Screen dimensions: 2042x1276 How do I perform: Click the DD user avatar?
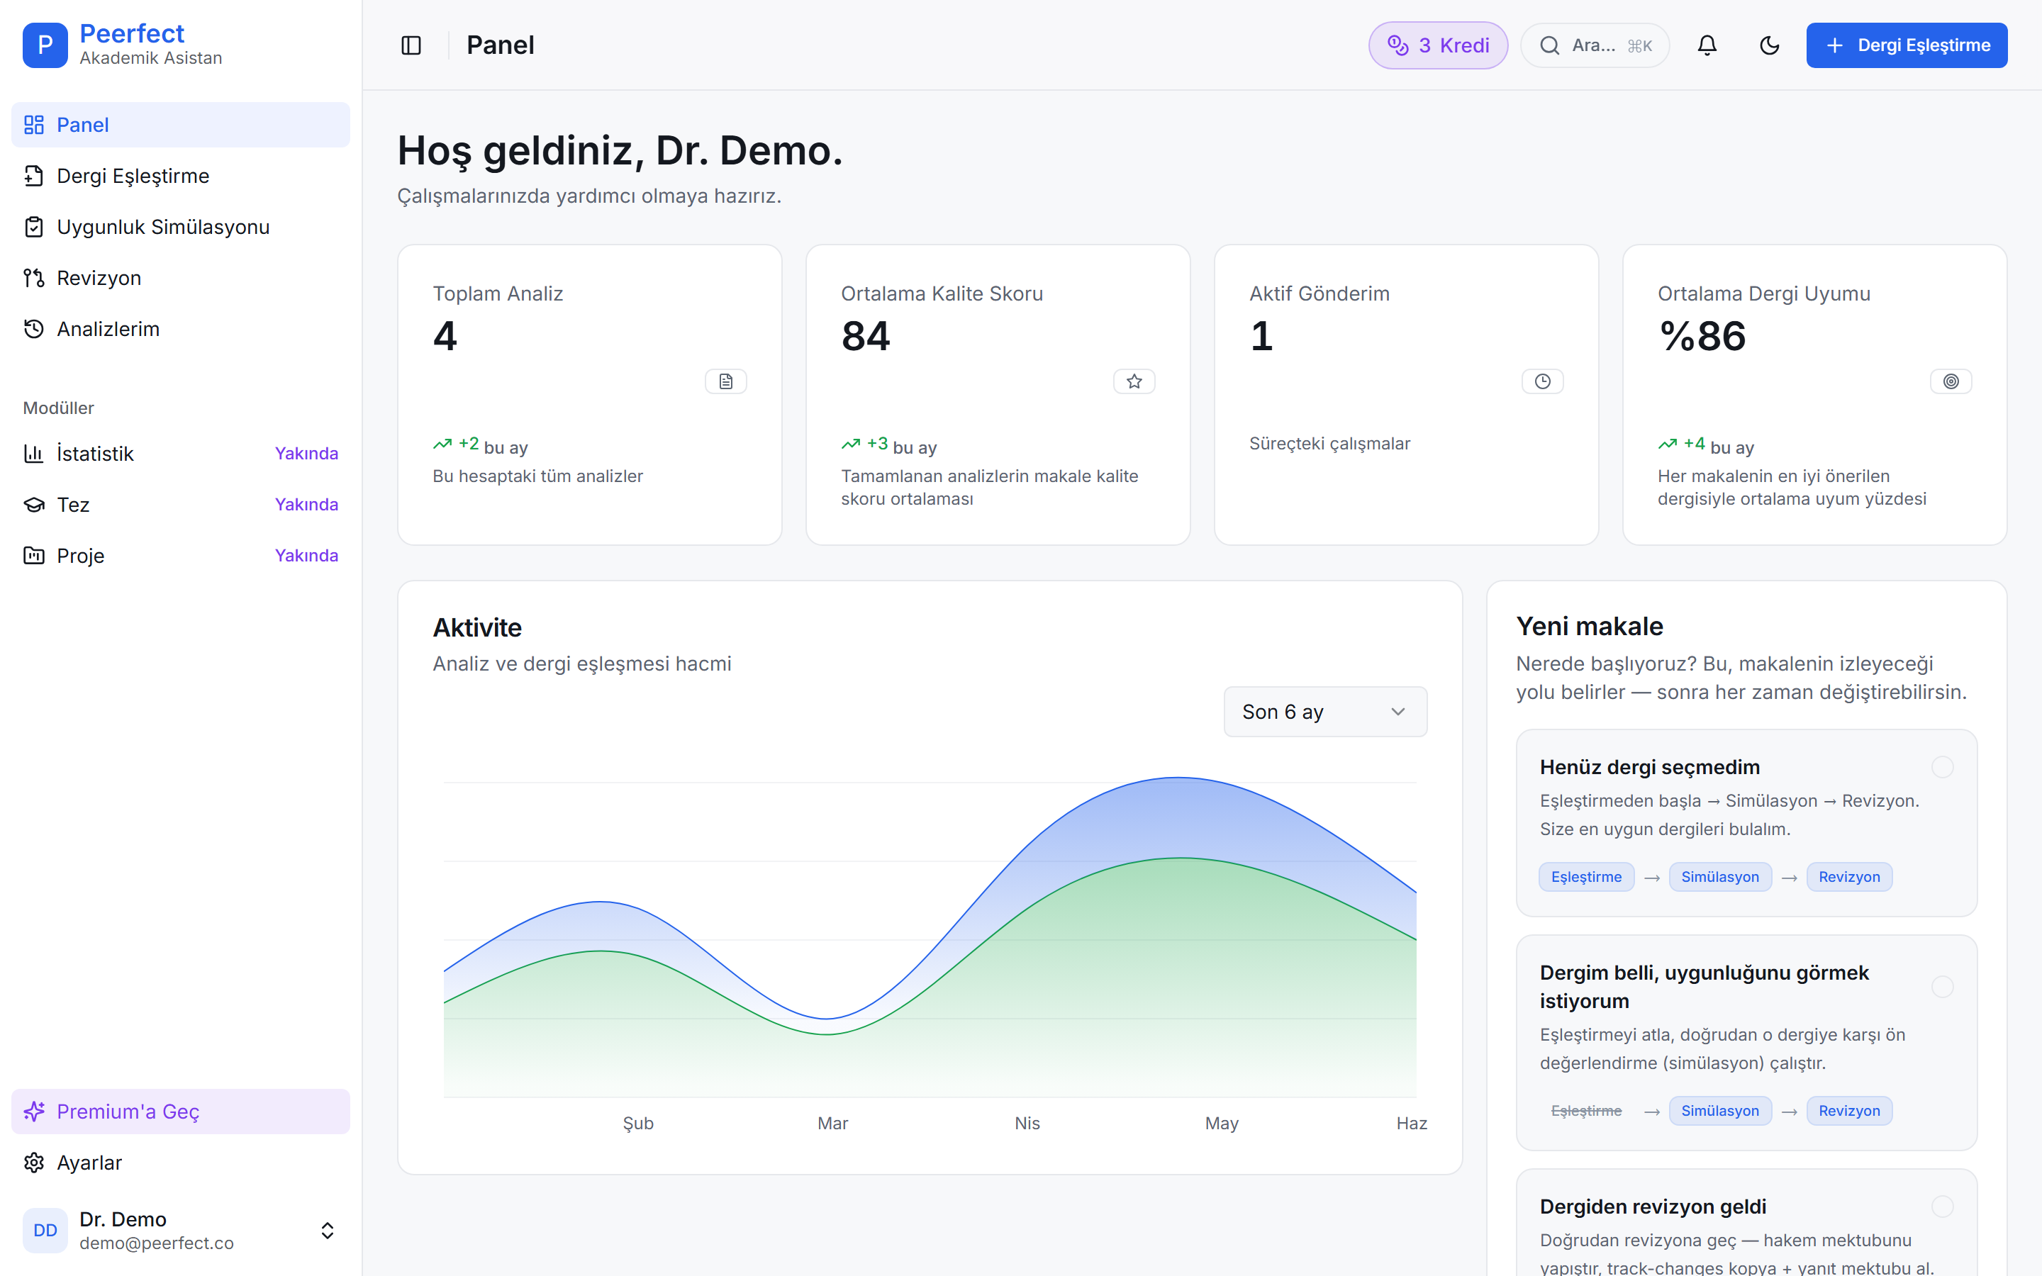[x=45, y=1231]
